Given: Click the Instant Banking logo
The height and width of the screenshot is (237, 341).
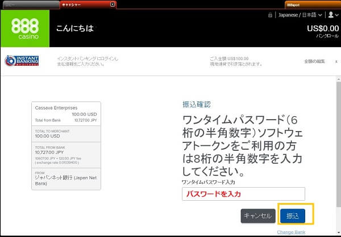Looking at the screenshot, I should pos(22,61).
